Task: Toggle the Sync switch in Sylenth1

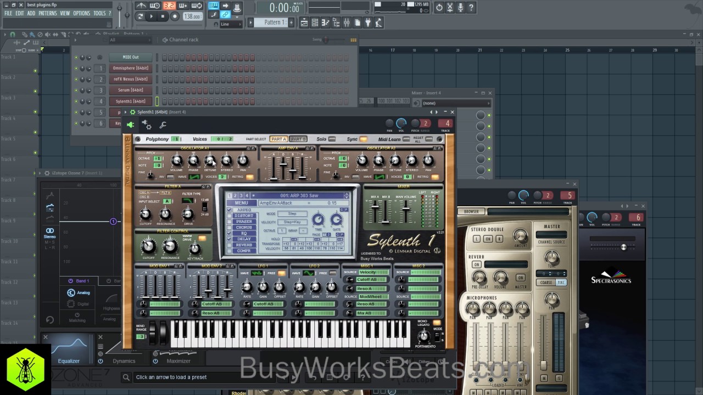Action: point(363,139)
